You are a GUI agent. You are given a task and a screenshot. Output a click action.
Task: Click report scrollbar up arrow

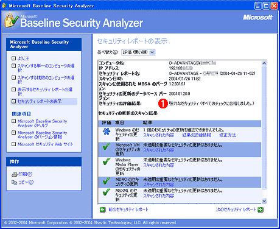(264, 63)
